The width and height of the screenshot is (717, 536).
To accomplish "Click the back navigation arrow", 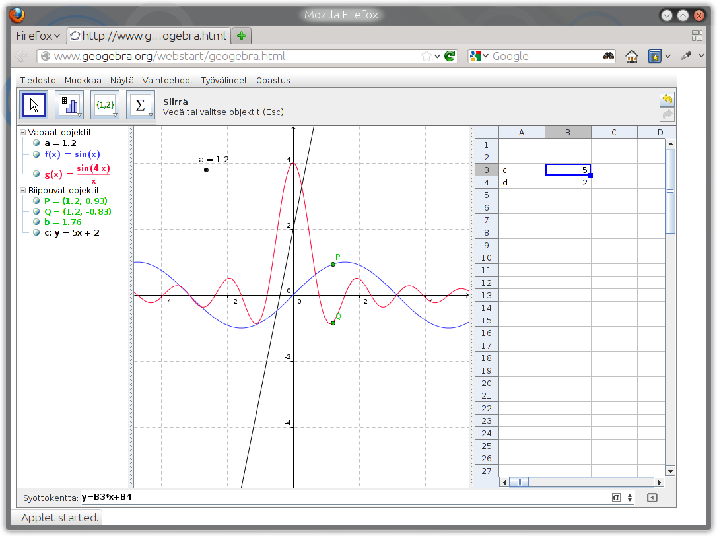I will 22,56.
